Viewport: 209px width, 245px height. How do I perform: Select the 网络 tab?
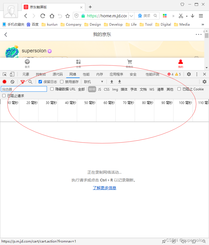point(73,74)
